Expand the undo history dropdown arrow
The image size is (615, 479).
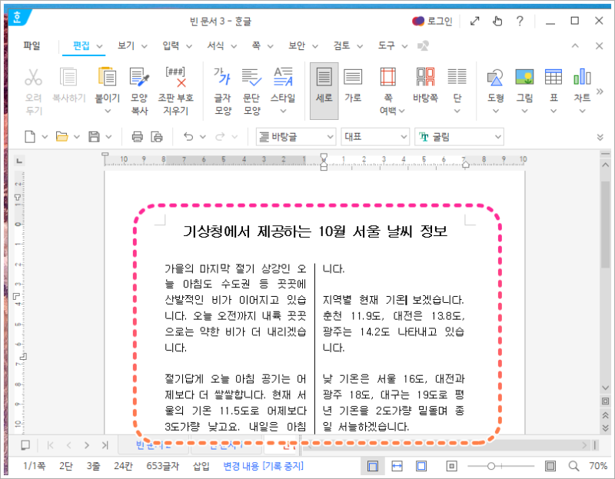coord(203,137)
